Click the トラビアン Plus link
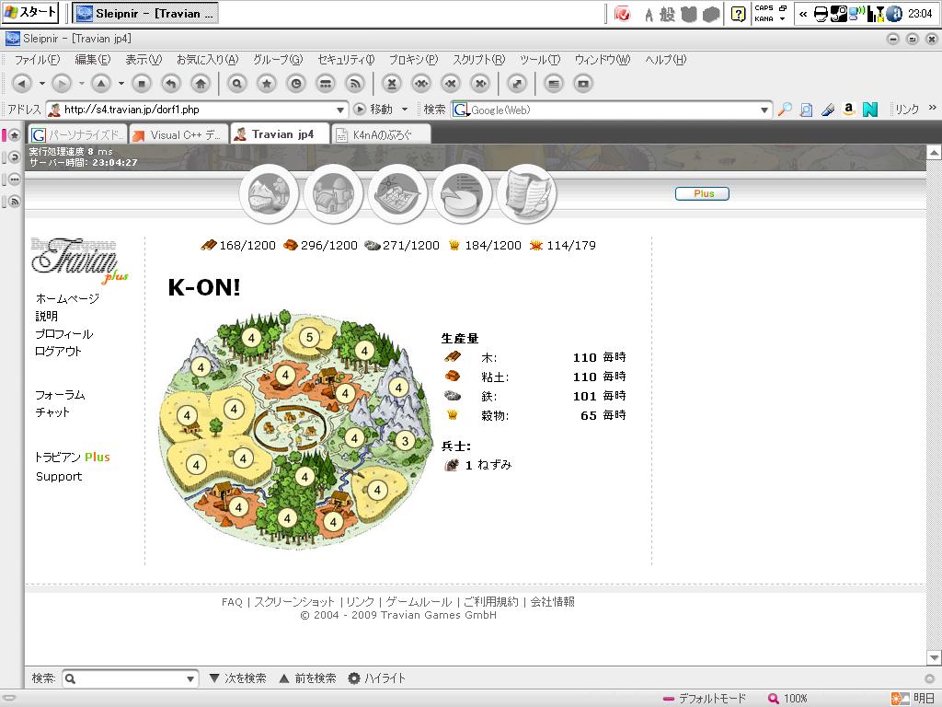This screenshot has height=707, width=942. point(72,457)
